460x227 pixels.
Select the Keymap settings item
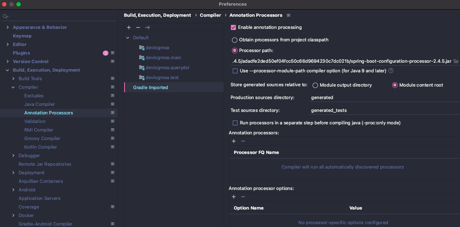pos(22,36)
